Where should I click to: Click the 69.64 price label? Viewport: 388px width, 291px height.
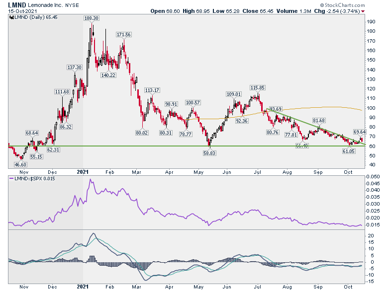360,132
